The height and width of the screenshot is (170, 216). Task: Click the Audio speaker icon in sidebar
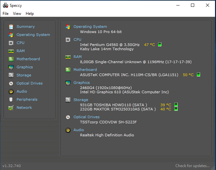coord(11,91)
